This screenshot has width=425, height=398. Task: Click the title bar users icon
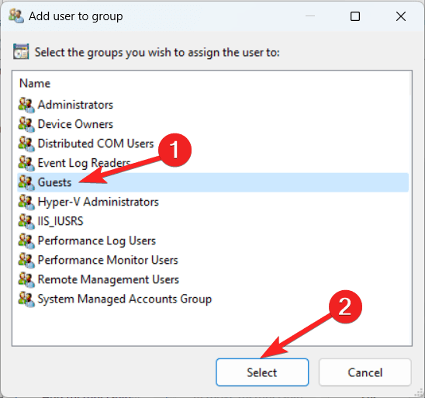pos(16,16)
